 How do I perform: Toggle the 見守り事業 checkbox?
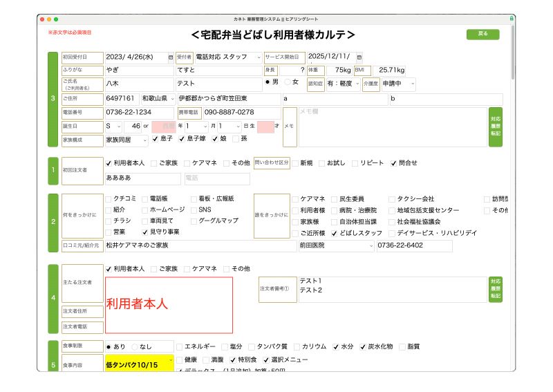(x=144, y=232)
